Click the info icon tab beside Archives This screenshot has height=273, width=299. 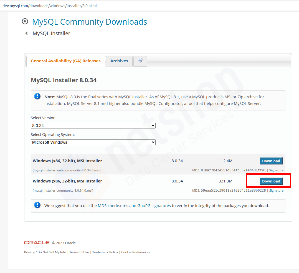140,61
